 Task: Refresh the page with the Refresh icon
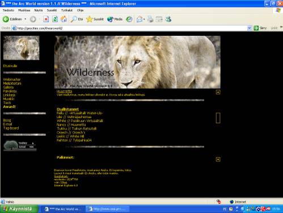click(x=55, y=19)
